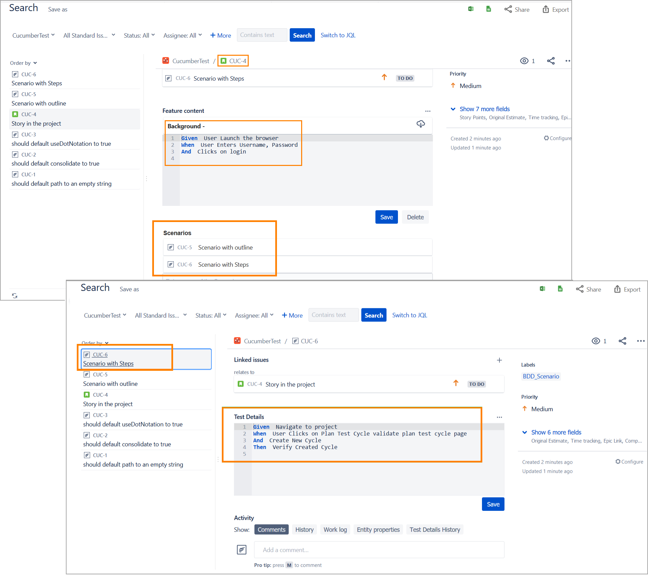648x575 pixels.
Task: Open CucumberTest project dropdown in bottom window
Action: pos(105,315)
